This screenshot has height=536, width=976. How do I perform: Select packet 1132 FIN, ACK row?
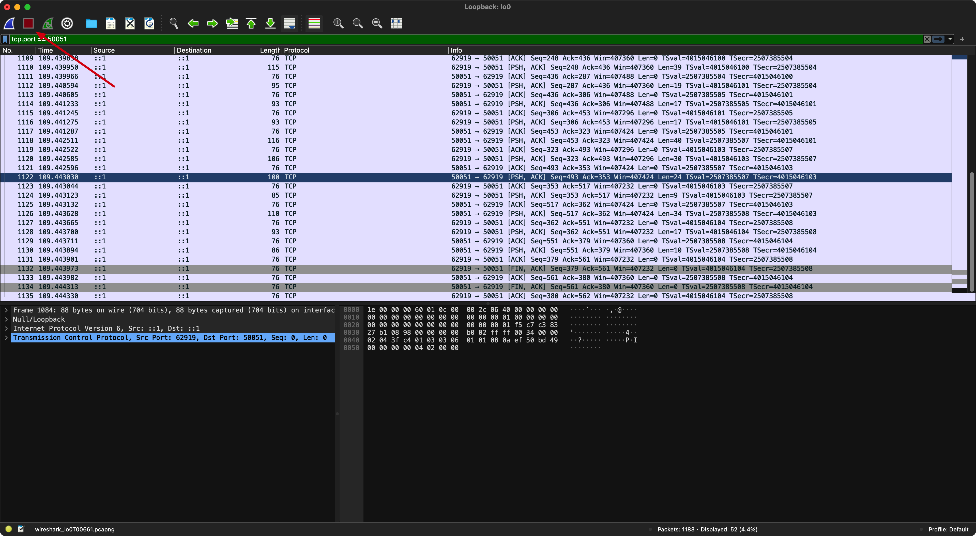coord(455,269)
